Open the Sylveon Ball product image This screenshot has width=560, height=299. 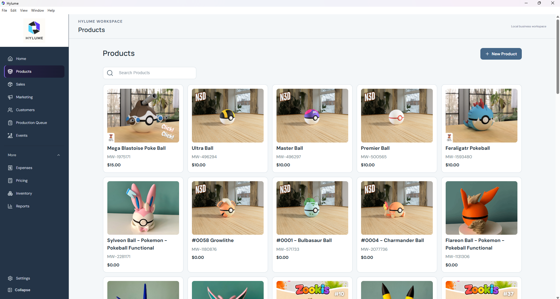[143, 208]
